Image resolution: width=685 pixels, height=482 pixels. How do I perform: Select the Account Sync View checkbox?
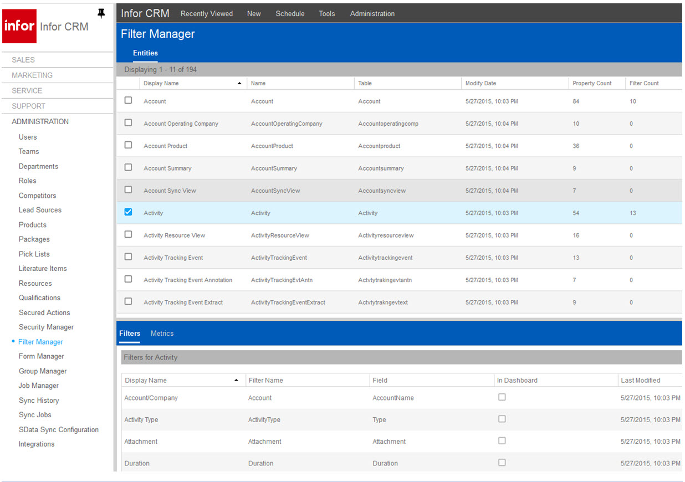pyautogui.click(x=128, y=189)
